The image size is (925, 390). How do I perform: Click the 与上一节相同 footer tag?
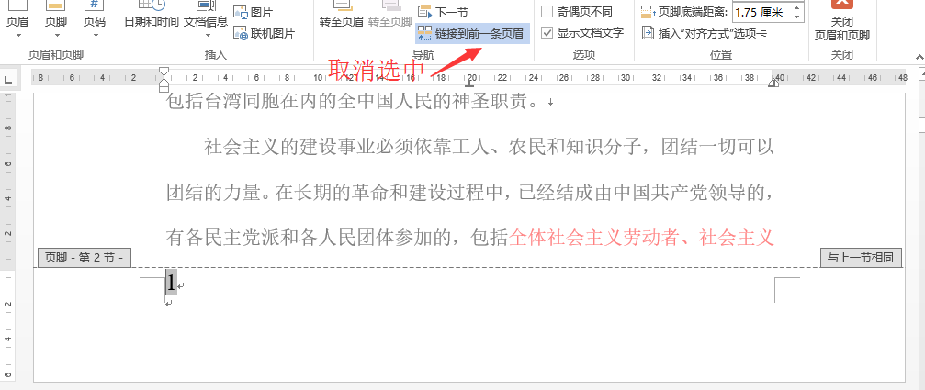860,258
